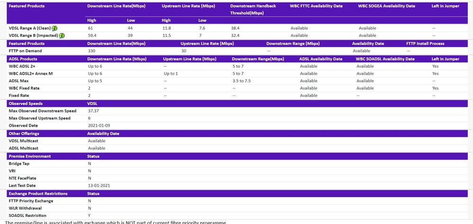This screenshot has height=224, width=473.
Task: Click the info icon beside VDSL Range A (Clean)
Action: point(55,28)
